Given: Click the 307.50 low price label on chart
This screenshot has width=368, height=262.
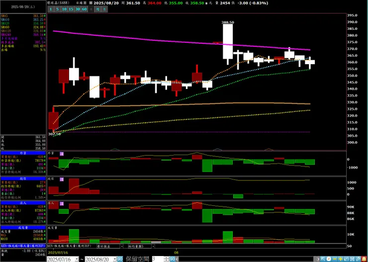Looking at the screenshot, I should [x=54, y=134].
